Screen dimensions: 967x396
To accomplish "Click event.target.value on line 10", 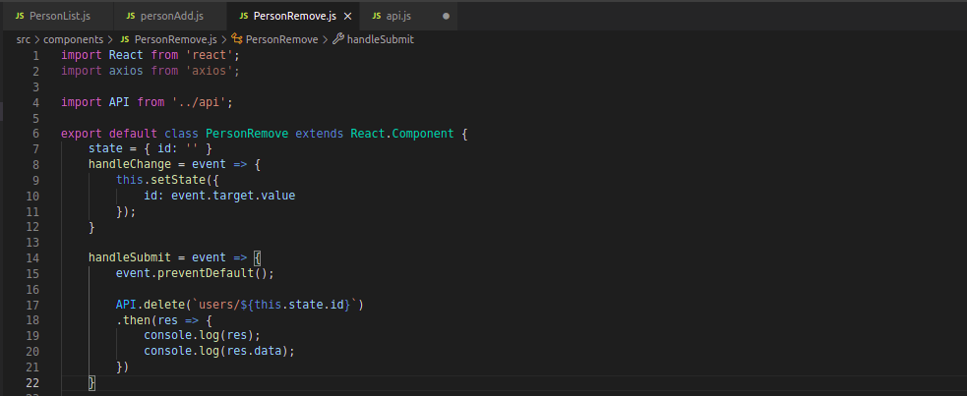I will tap(233, 196).
